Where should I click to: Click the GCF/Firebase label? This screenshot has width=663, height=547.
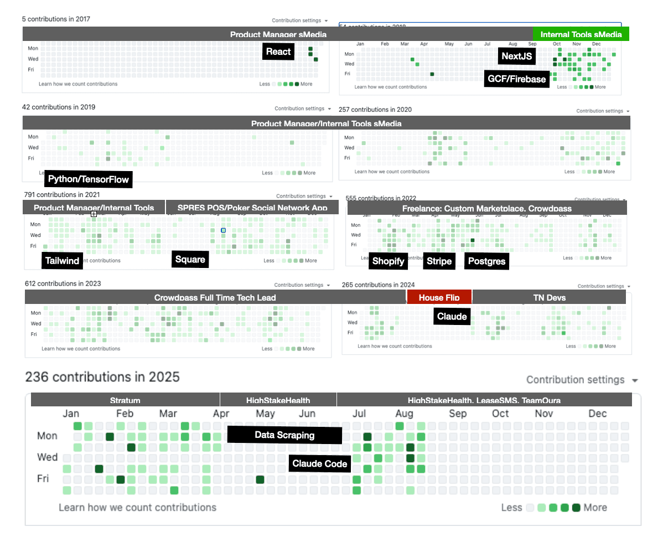(516, 79)
